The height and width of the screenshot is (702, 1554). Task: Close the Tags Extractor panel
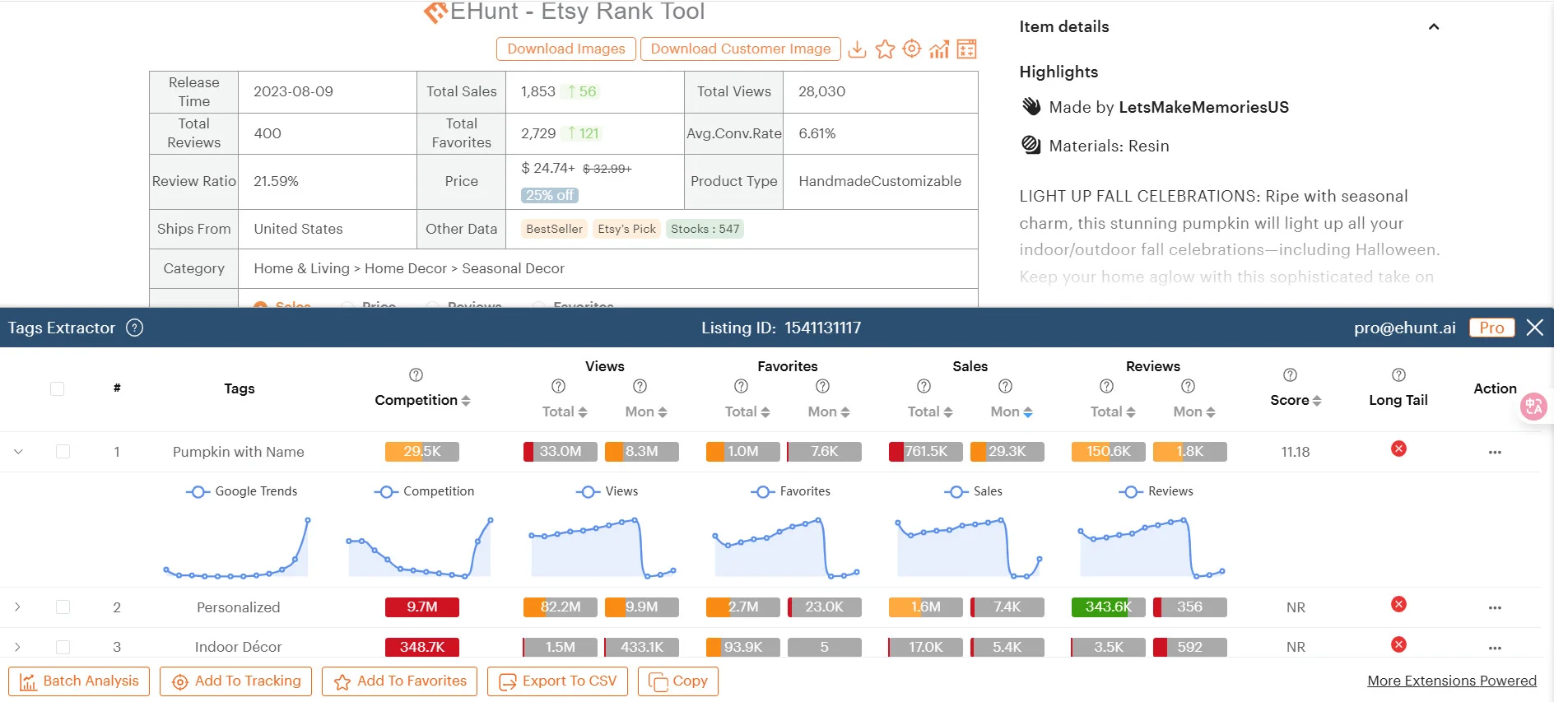click(1534, 328)
